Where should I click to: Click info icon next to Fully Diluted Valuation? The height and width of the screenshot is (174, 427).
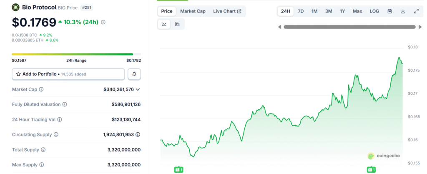coord(65,104)
